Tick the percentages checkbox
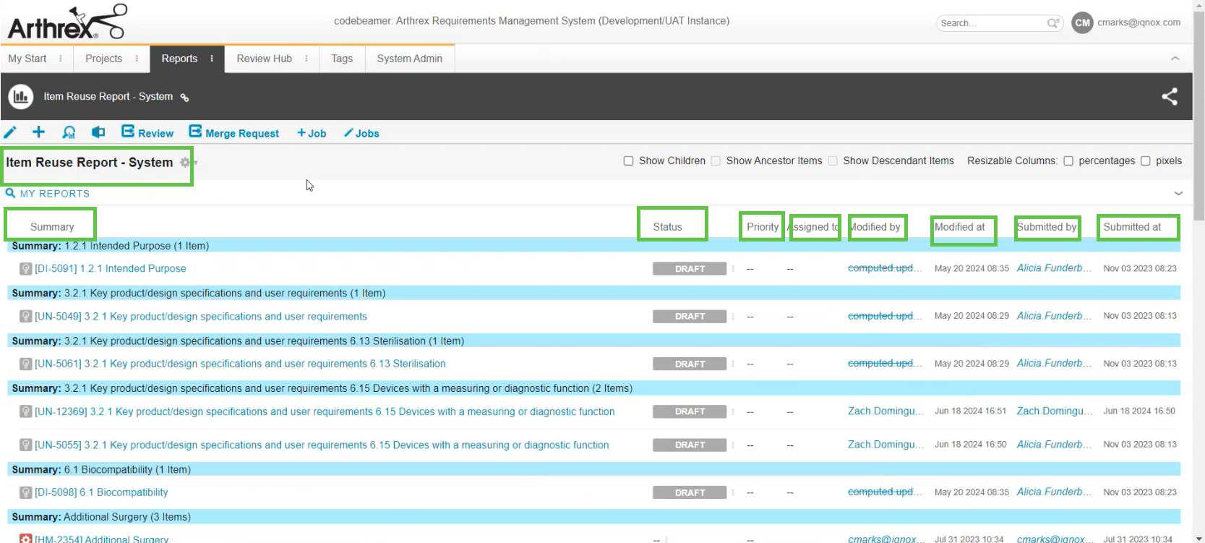The height and width of the screenshot is (543, 1205). click(1068, 161)
